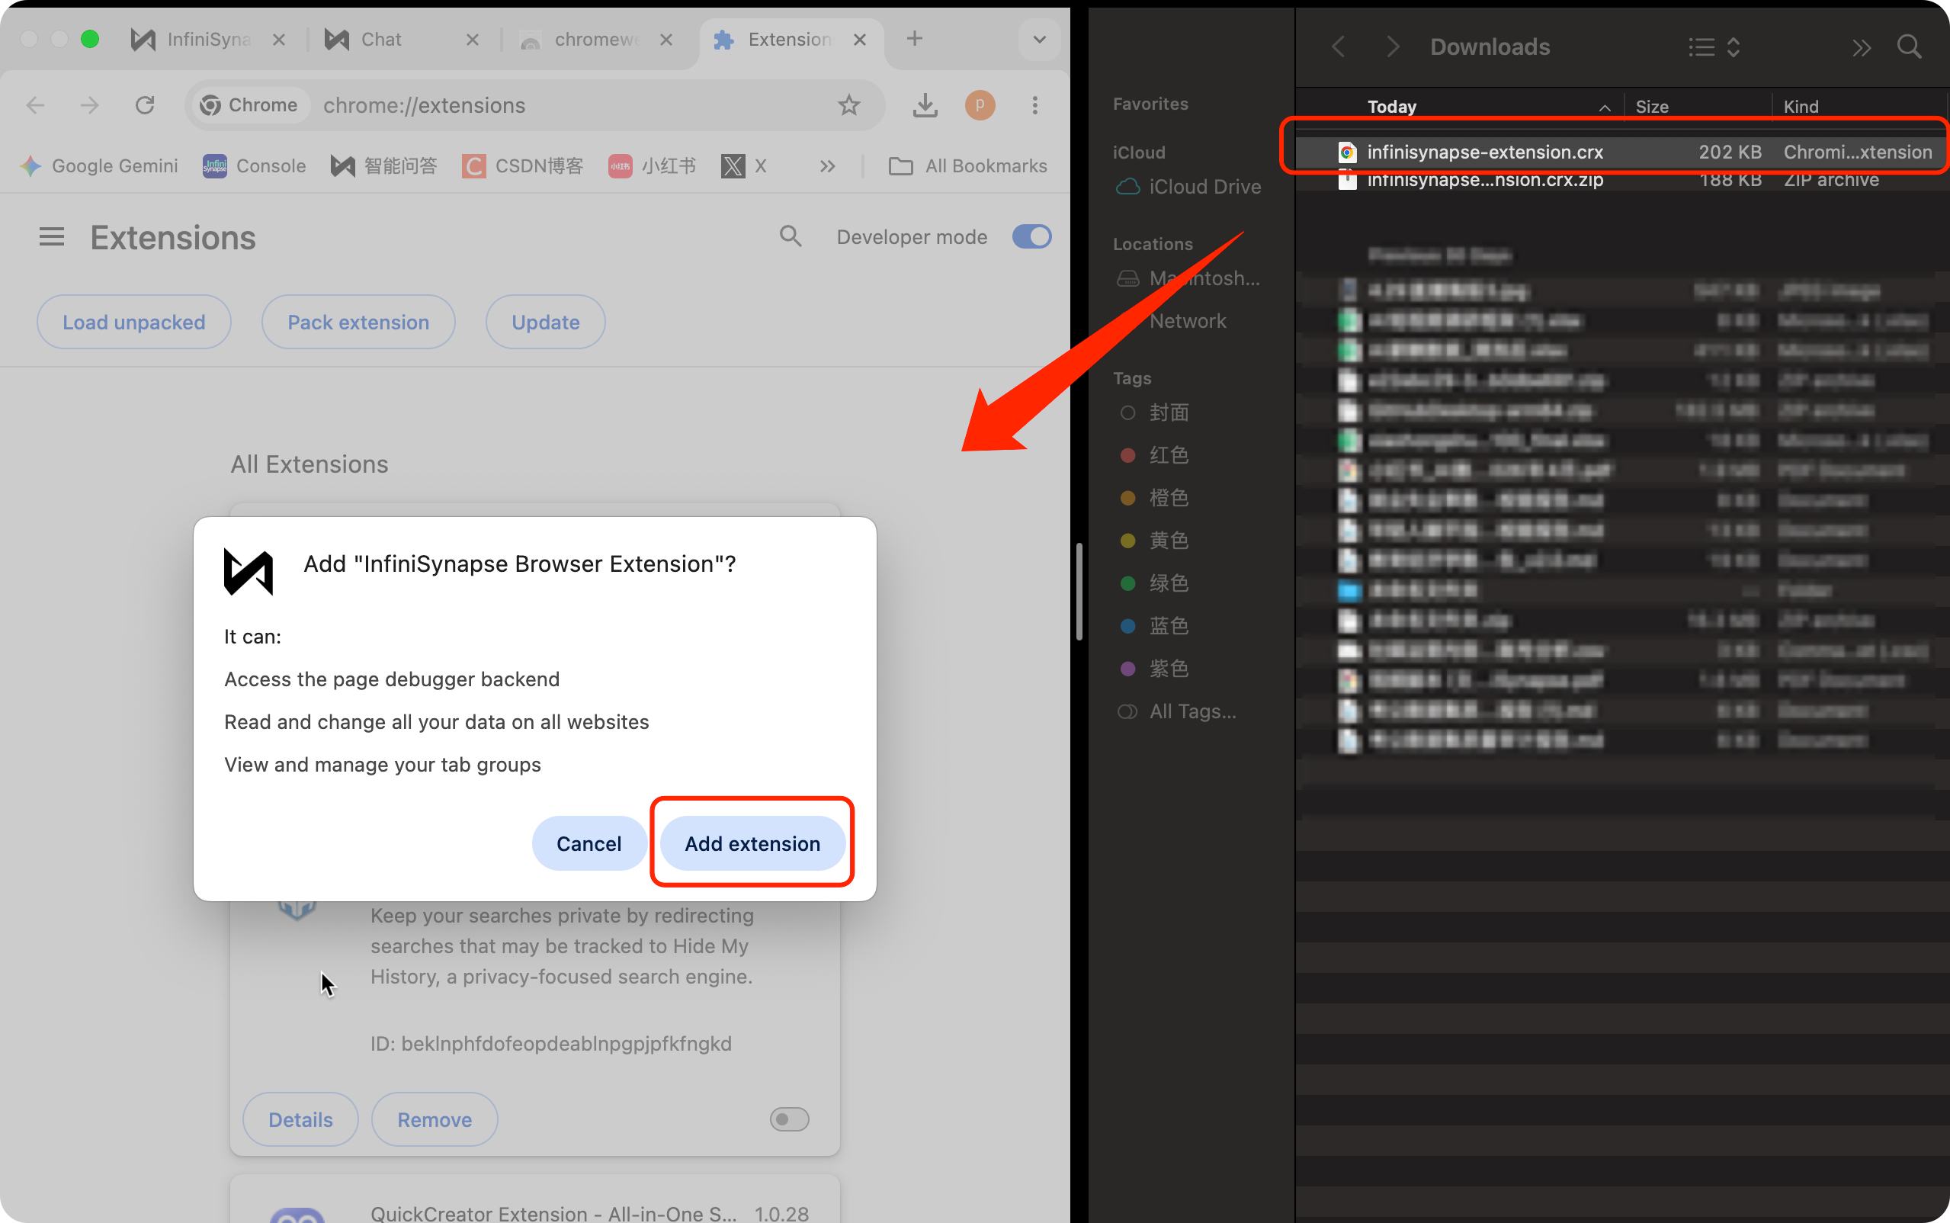Open the tab search dropdown
Image resolution: width=1950 pixels, height=1223 pixels.
[x=1040, y=39]
